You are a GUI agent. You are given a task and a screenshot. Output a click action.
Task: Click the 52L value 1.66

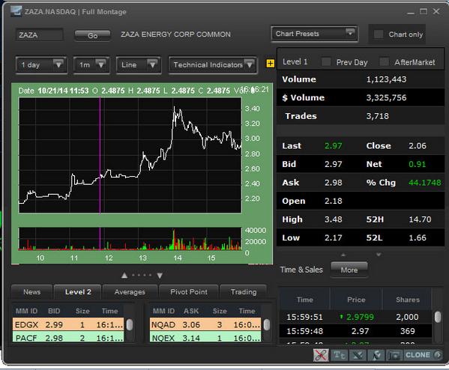coord(418,237)
